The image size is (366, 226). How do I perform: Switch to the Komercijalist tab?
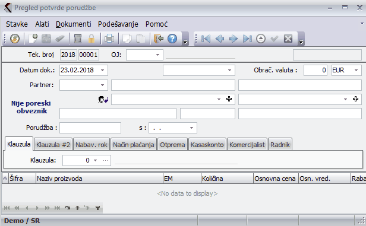(x=247, y=145)
